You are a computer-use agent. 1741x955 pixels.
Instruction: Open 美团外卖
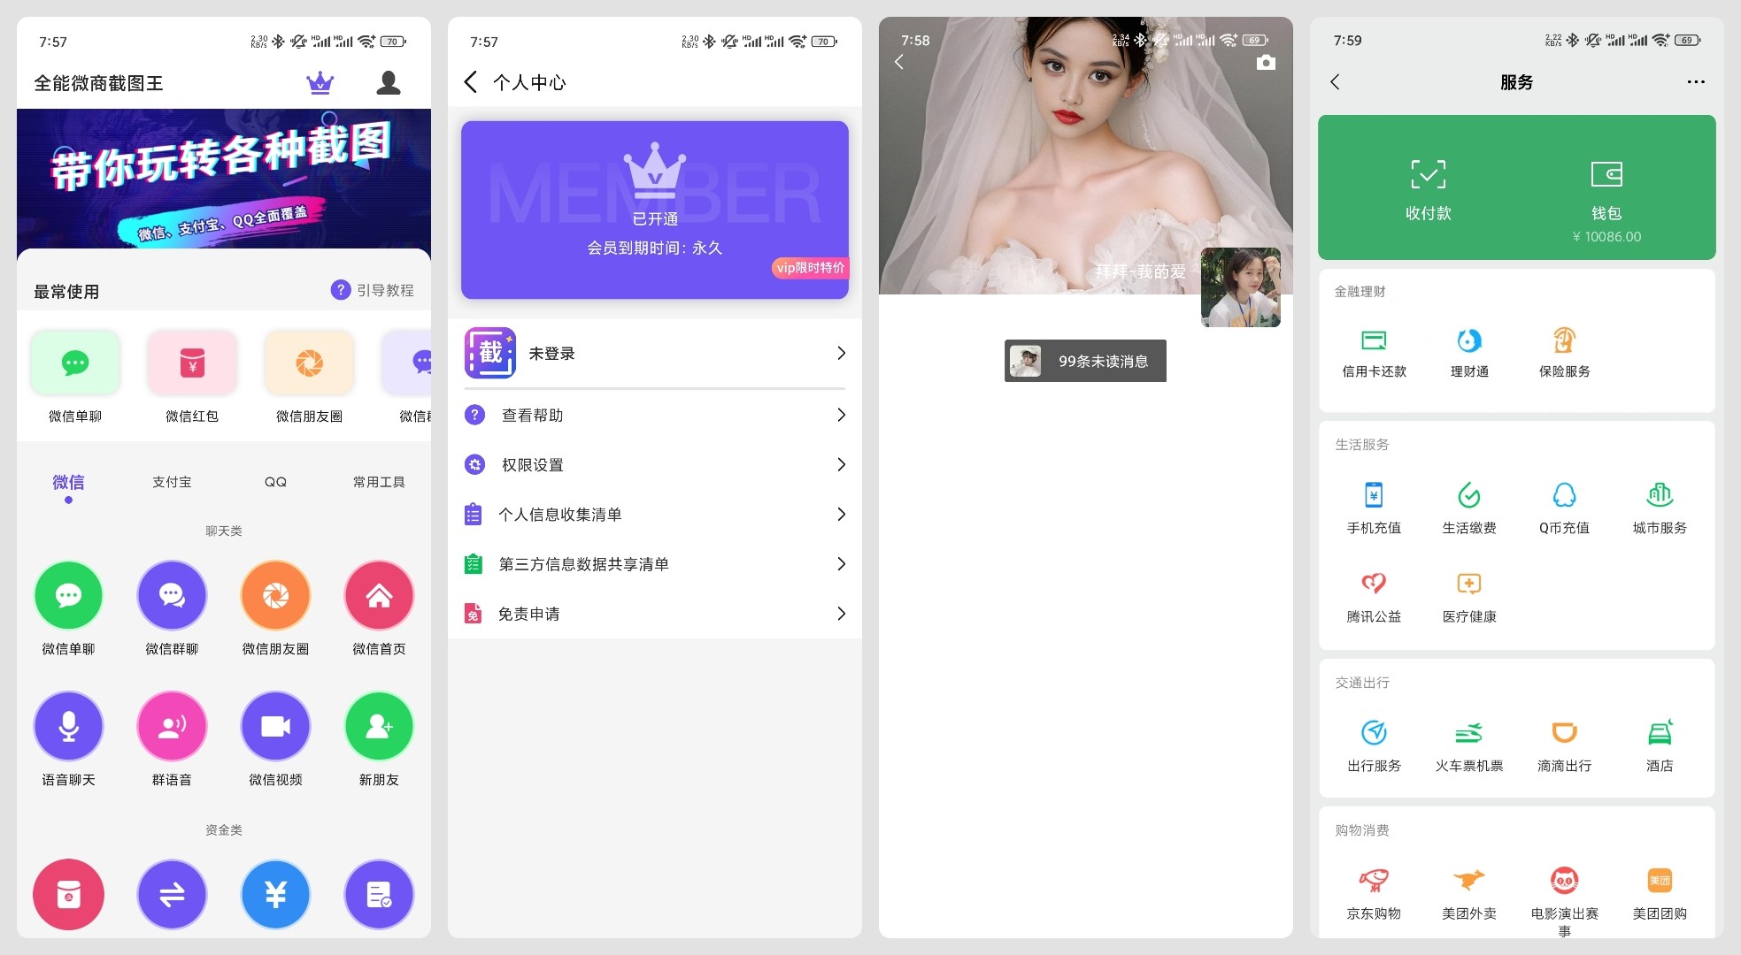tap(1469, 894)
